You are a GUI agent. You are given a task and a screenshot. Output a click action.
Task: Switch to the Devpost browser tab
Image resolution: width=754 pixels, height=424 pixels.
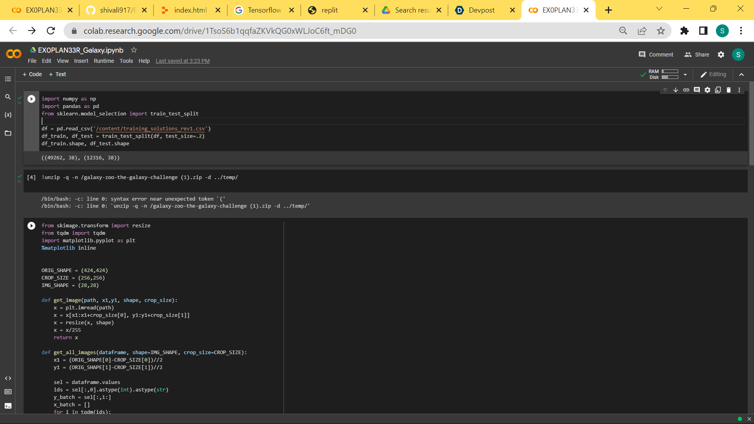(481, 10)
